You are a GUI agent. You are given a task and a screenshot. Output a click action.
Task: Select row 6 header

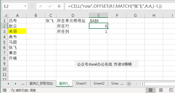4,47
